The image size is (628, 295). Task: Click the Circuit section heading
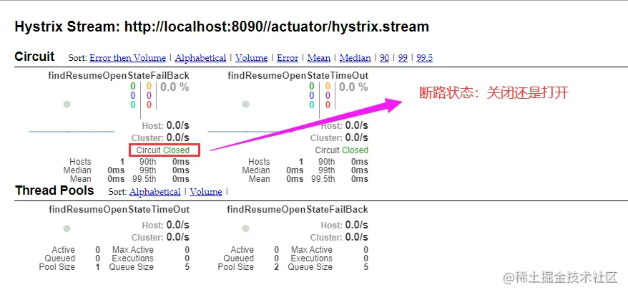(x=34, y=57)
